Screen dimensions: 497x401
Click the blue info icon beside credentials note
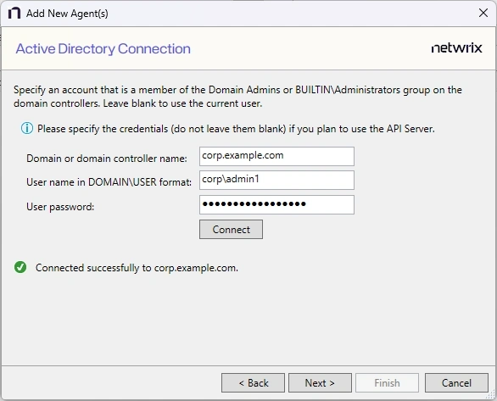pyautogui.click(x=27, y=128)
